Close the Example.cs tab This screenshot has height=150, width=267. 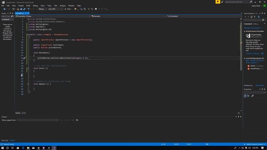click(x=28, y=13)
